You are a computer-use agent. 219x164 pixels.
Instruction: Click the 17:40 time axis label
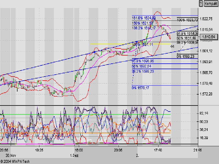tap(158, 150)
